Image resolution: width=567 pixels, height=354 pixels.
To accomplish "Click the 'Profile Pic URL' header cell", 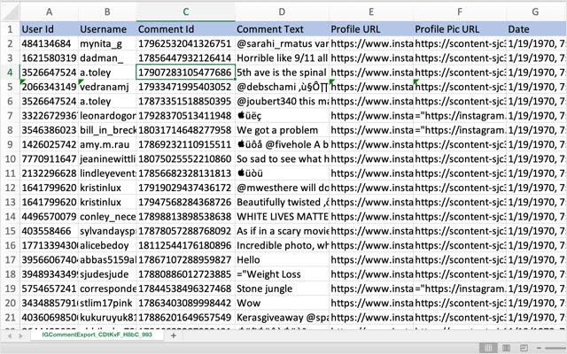I will [460, 29].
